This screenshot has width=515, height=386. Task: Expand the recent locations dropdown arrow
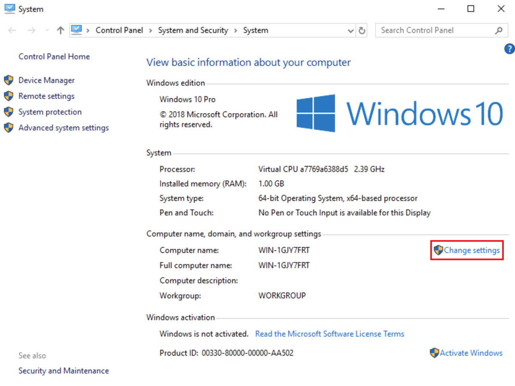tap(47, 30)
